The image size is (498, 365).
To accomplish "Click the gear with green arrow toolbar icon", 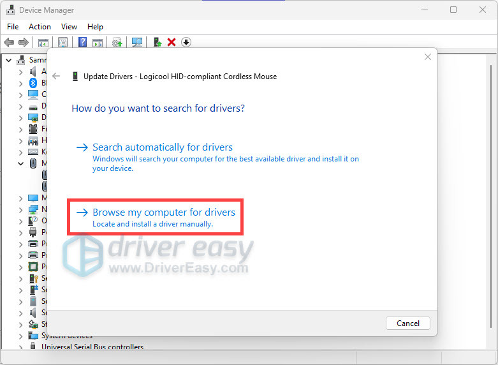I will point(117,42).
